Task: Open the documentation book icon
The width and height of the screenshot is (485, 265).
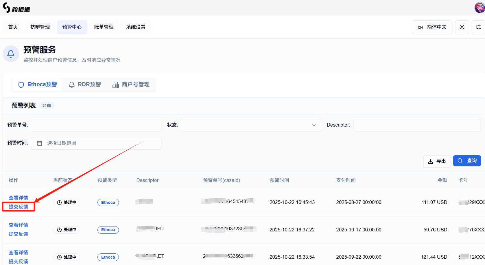Action: pyautogui.click(x=479, y=27)
